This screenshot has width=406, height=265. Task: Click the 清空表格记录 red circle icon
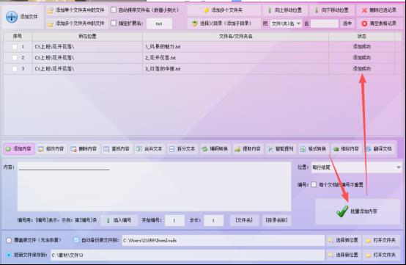click(x=364, y=23)
